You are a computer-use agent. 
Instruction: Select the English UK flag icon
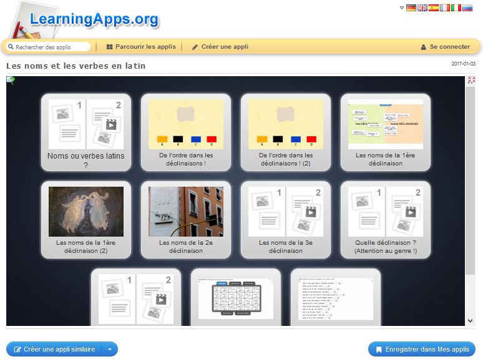[422, 8]
